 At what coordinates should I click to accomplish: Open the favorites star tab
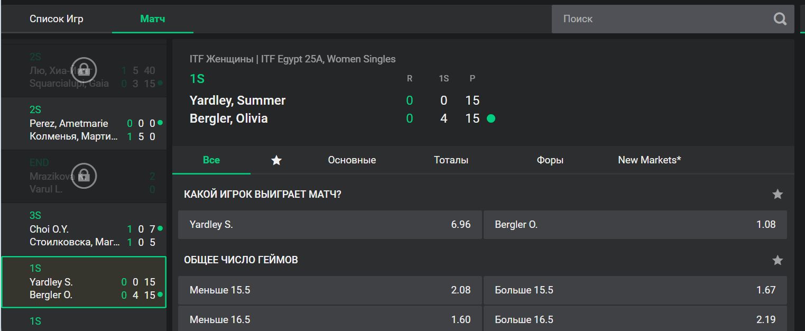(276, 160)
